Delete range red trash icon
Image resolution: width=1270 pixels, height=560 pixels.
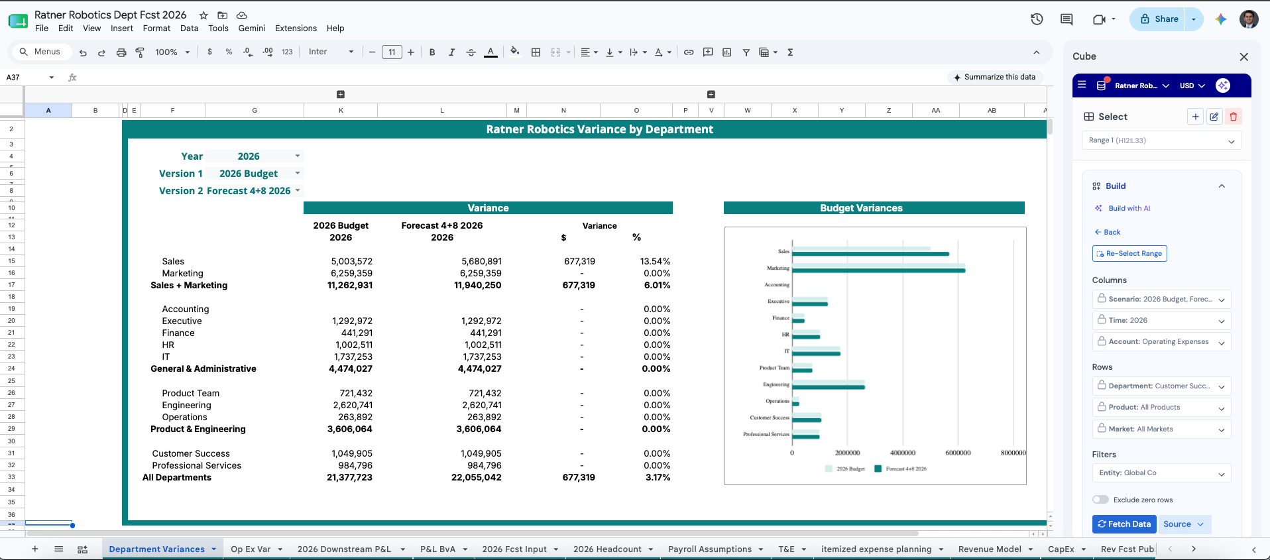(x=1234, y=117)
